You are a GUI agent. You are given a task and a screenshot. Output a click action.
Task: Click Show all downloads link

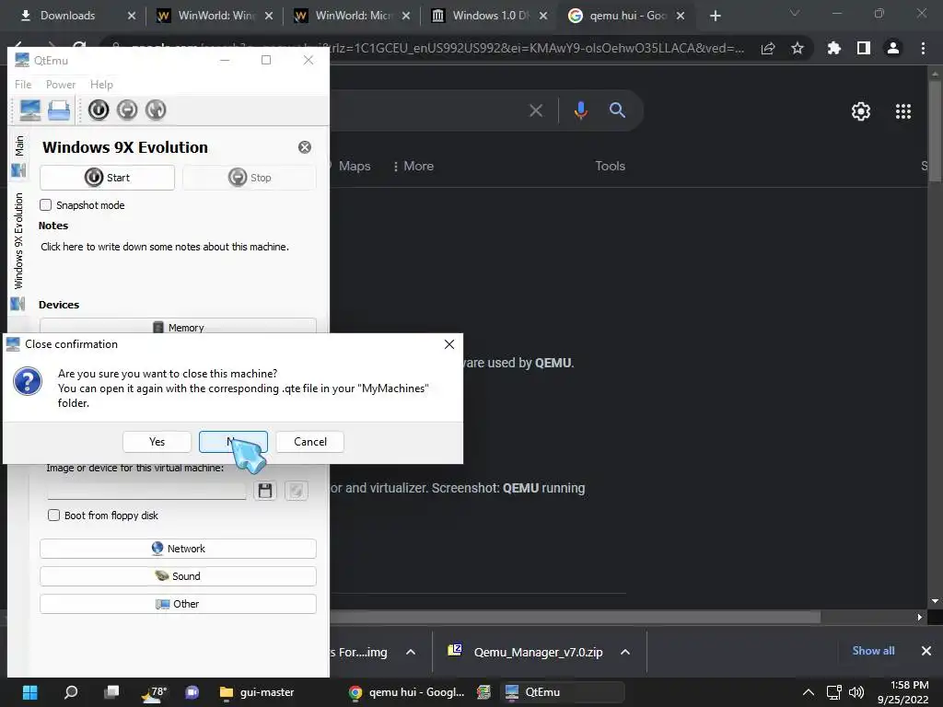(873, 651)
